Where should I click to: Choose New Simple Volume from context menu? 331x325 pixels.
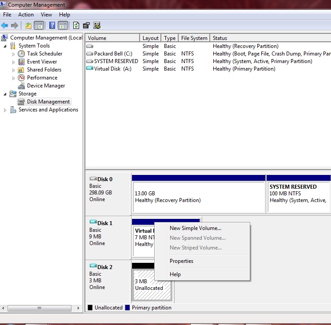point(195,228)
